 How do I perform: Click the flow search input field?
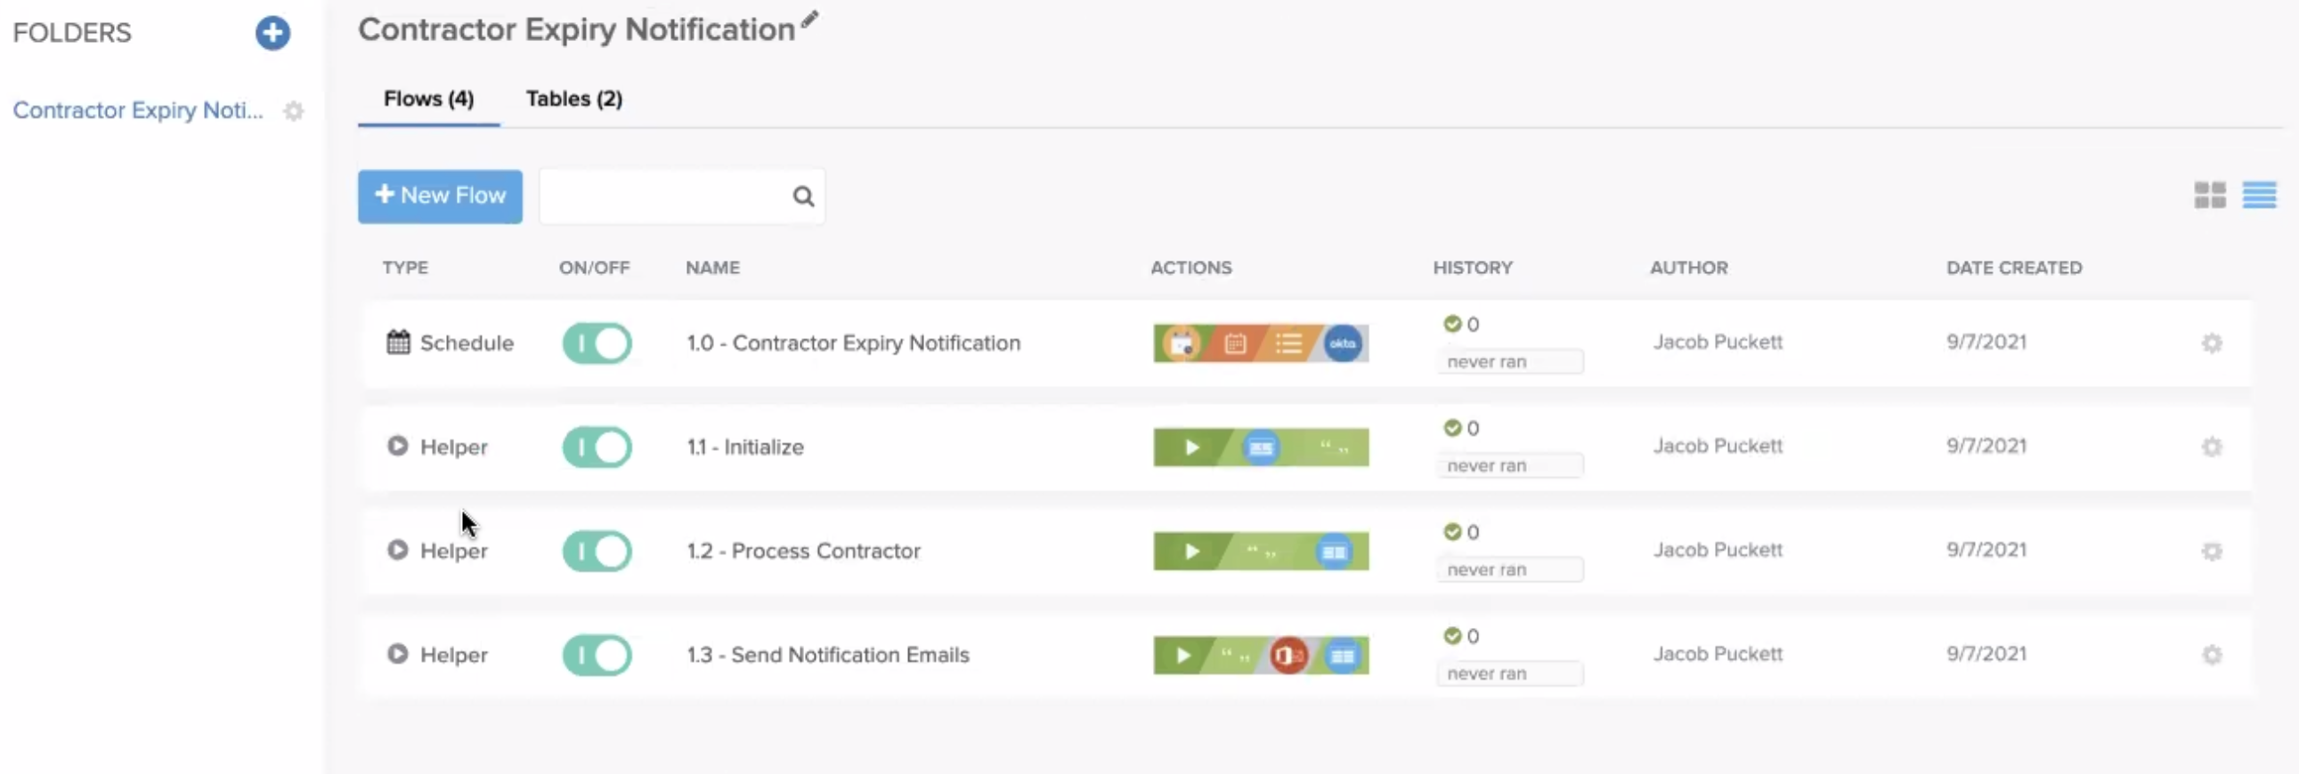tap(665, 197)
